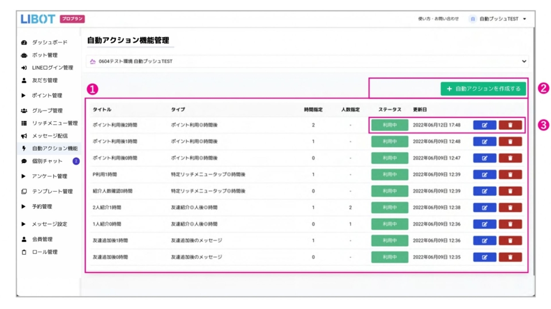The width and height of the screenshot is (551, 309).
Task: Toggle 利用中 status for 友達追加後1時間
Action: click(390, 241)
